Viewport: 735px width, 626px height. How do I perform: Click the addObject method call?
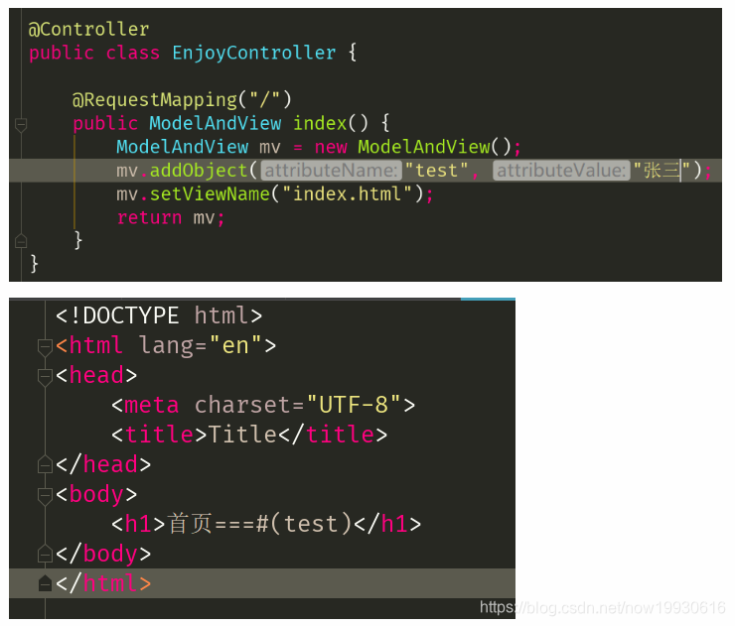199,171
